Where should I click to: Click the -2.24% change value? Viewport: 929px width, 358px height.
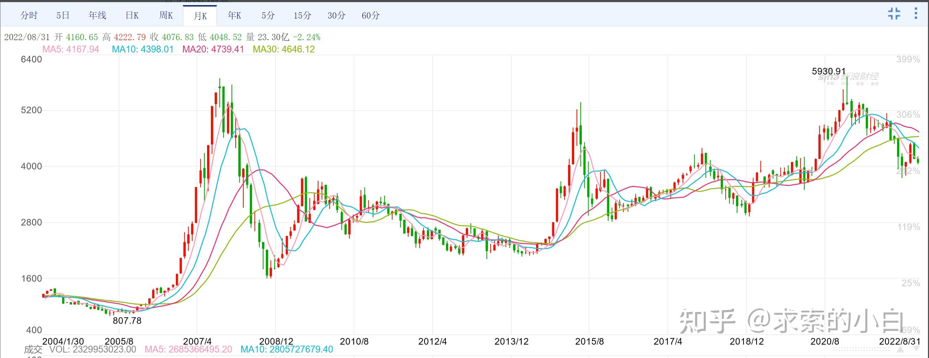click(306, 37)
